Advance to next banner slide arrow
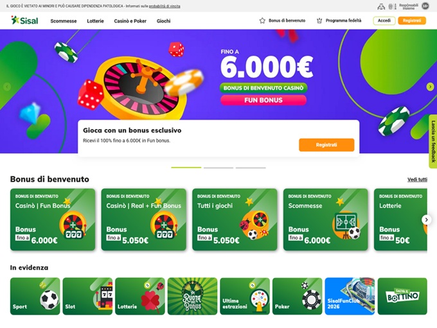437x328 pixels. click(430, 87)
